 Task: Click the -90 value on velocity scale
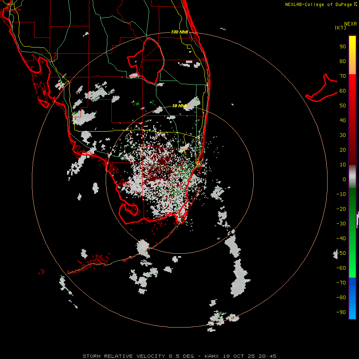click(x=341, y=312)
